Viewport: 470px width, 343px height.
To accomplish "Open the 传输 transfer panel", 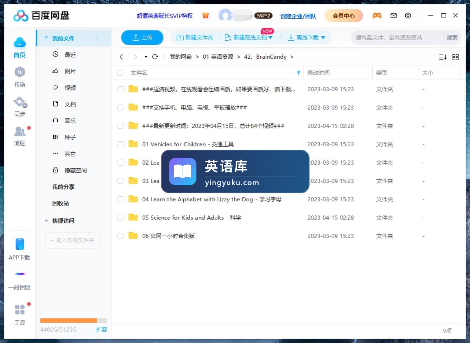I will point(19,72).
